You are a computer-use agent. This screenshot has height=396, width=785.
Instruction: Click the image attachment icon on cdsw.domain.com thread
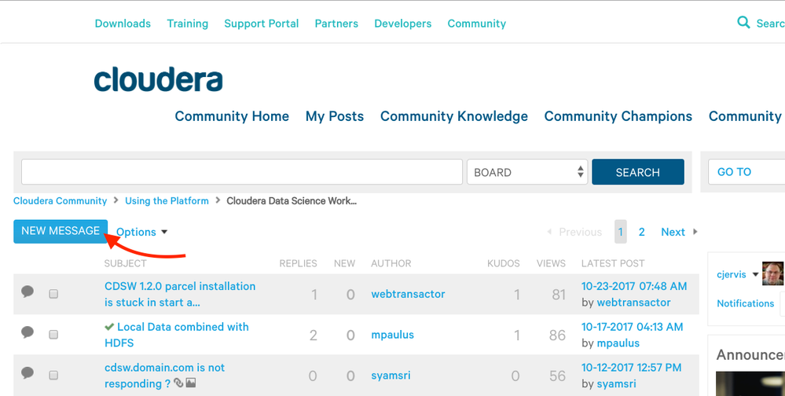[191, 383]
